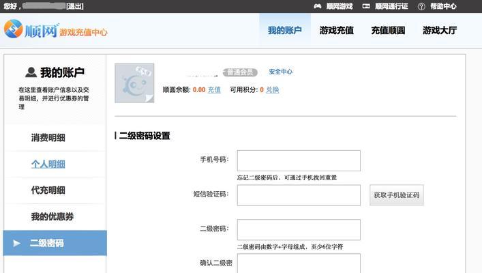Focus the 二级密码 input field
Screen dimensions: 482x273
point(299,229)
